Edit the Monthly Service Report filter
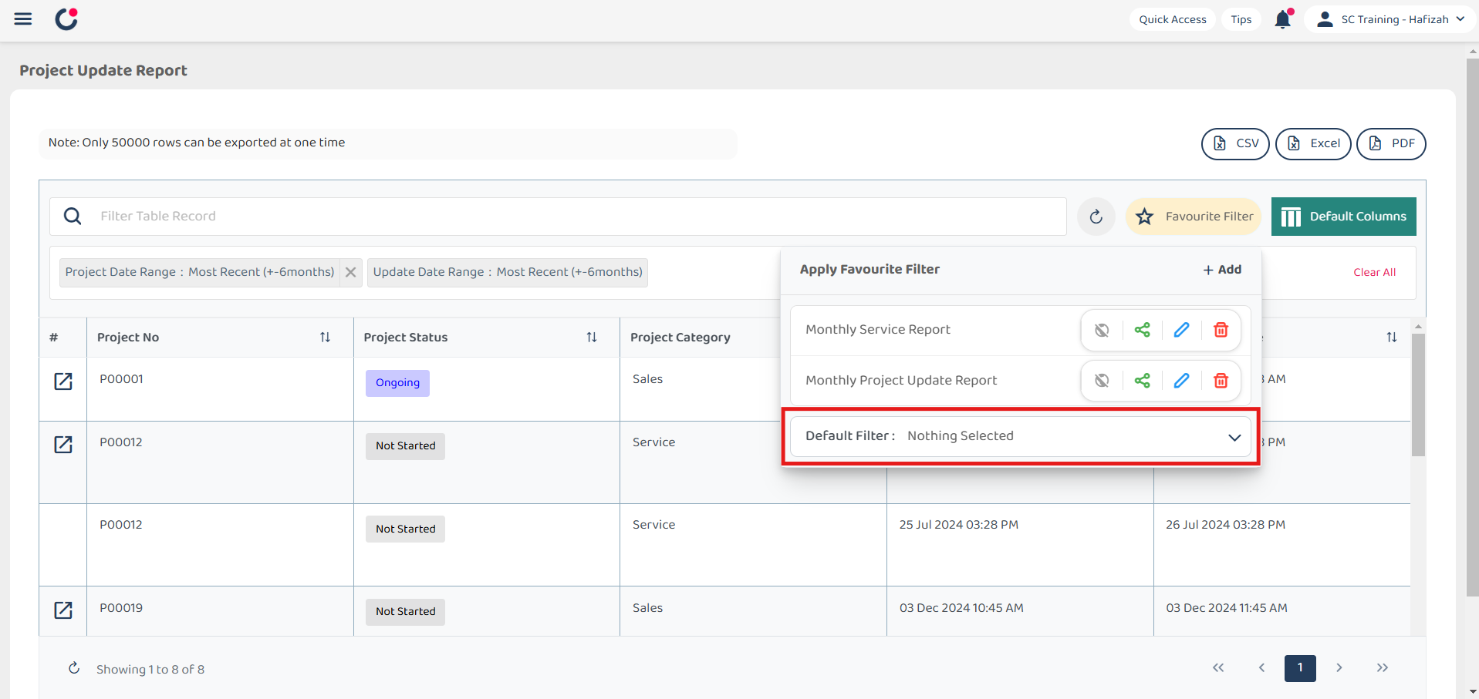1479x699 pixels. tap(1181, 330)
